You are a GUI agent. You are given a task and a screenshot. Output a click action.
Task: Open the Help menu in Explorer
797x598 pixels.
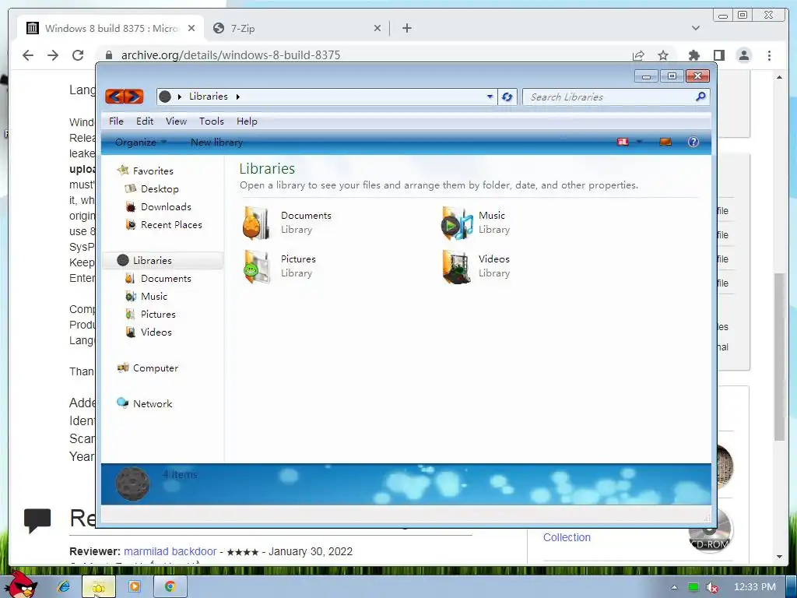[x=247, y=121]
